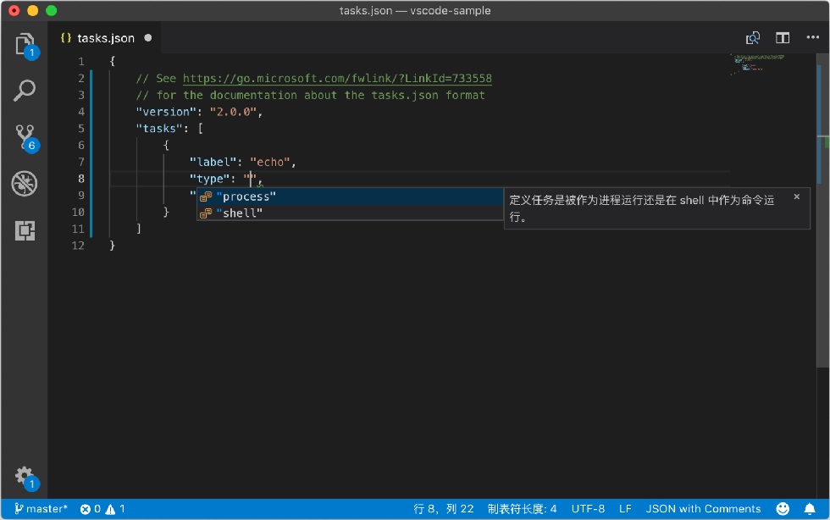Open the More Actions ellipsis menu
This screenshot has width=830, height=520.
[x=812, y=37]
